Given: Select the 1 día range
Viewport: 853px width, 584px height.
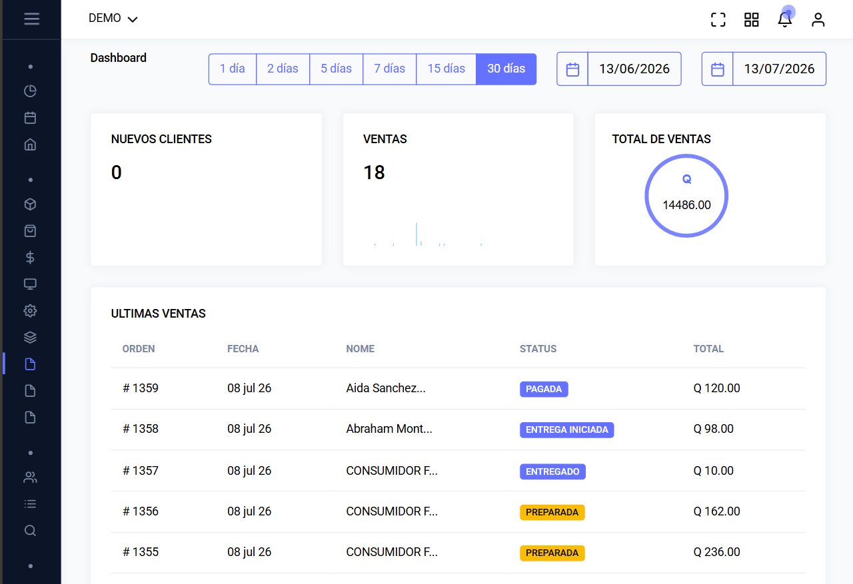Looking at the screenshot, I should click(x=233, y=69).
